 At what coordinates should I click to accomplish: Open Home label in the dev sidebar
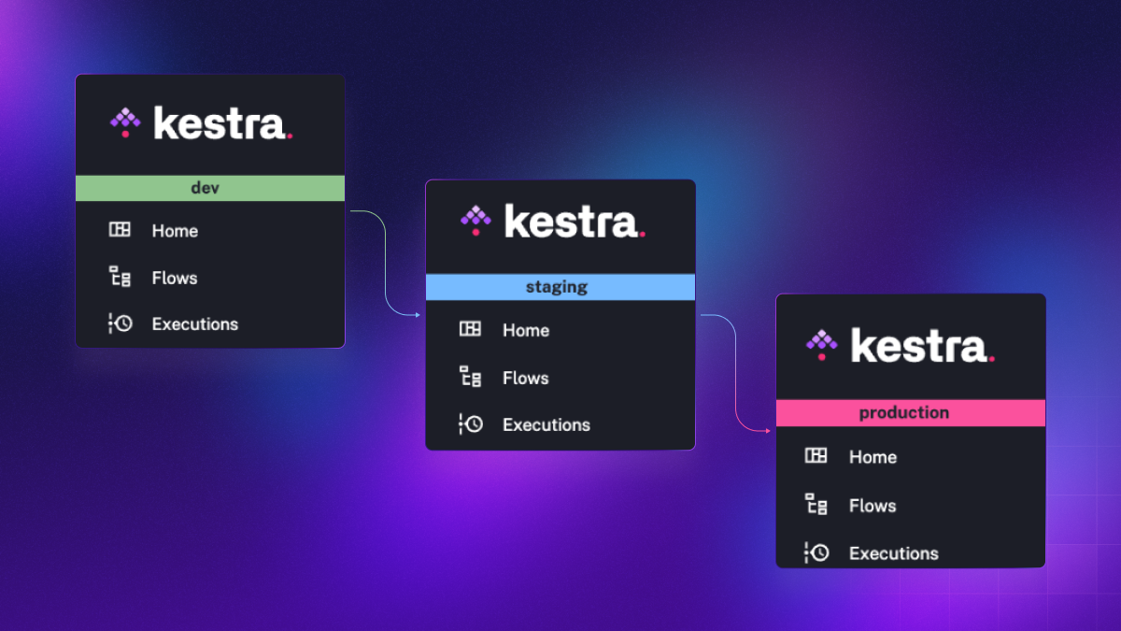[x=175, y=231]
